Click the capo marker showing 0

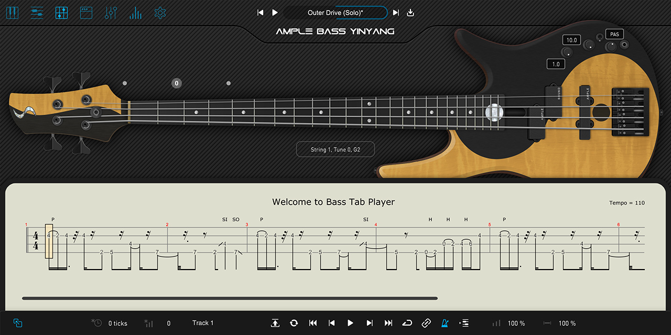[x=177, y=83]
